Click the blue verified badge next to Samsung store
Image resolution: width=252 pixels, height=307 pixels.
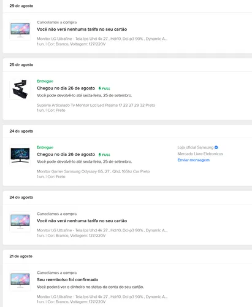pos(216,147)
